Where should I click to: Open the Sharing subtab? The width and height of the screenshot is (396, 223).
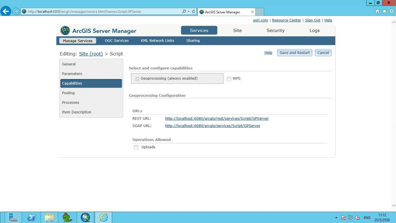pos(193,41)
